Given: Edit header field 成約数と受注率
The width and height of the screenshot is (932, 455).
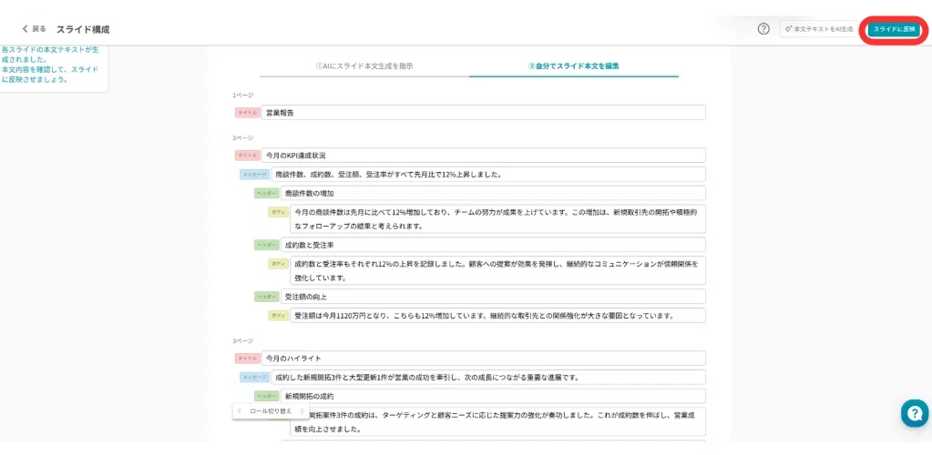Looking at the screenshot, I should 493,245.
